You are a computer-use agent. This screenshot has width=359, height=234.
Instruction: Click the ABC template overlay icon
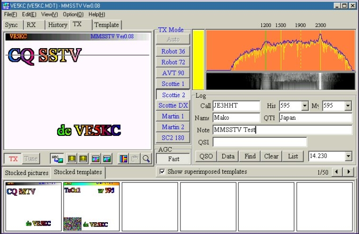pos(57,159)
